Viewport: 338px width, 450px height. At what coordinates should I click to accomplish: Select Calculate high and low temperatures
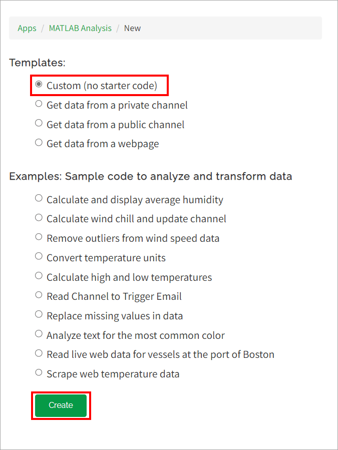[x=39, y=276]
